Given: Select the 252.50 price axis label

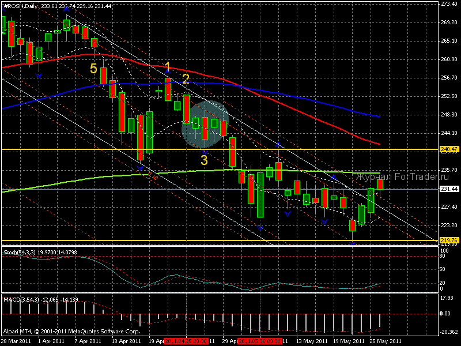Looking at the screenshot, I should (449, 96).
